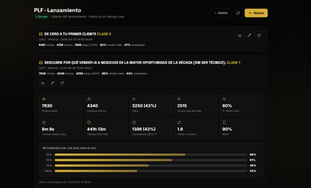Click the 43% retention value at 100%
This screenshot has width=311, height=188.
[x=253, y=171]
